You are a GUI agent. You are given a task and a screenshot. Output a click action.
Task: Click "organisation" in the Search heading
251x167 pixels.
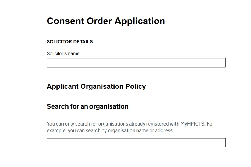tap(109, 106)
